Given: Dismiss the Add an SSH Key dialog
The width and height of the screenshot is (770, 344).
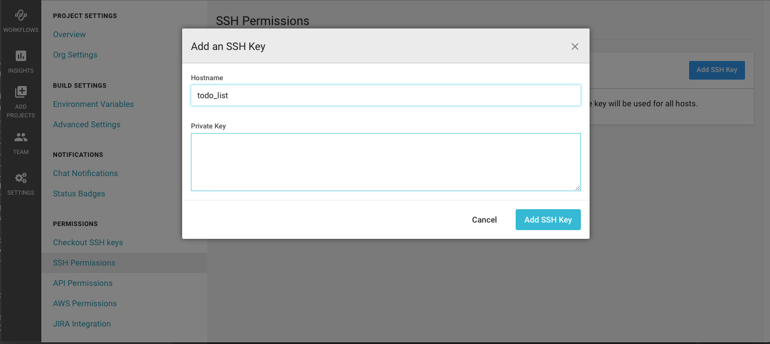Looking at the screenshot, I should click(574, 46).
